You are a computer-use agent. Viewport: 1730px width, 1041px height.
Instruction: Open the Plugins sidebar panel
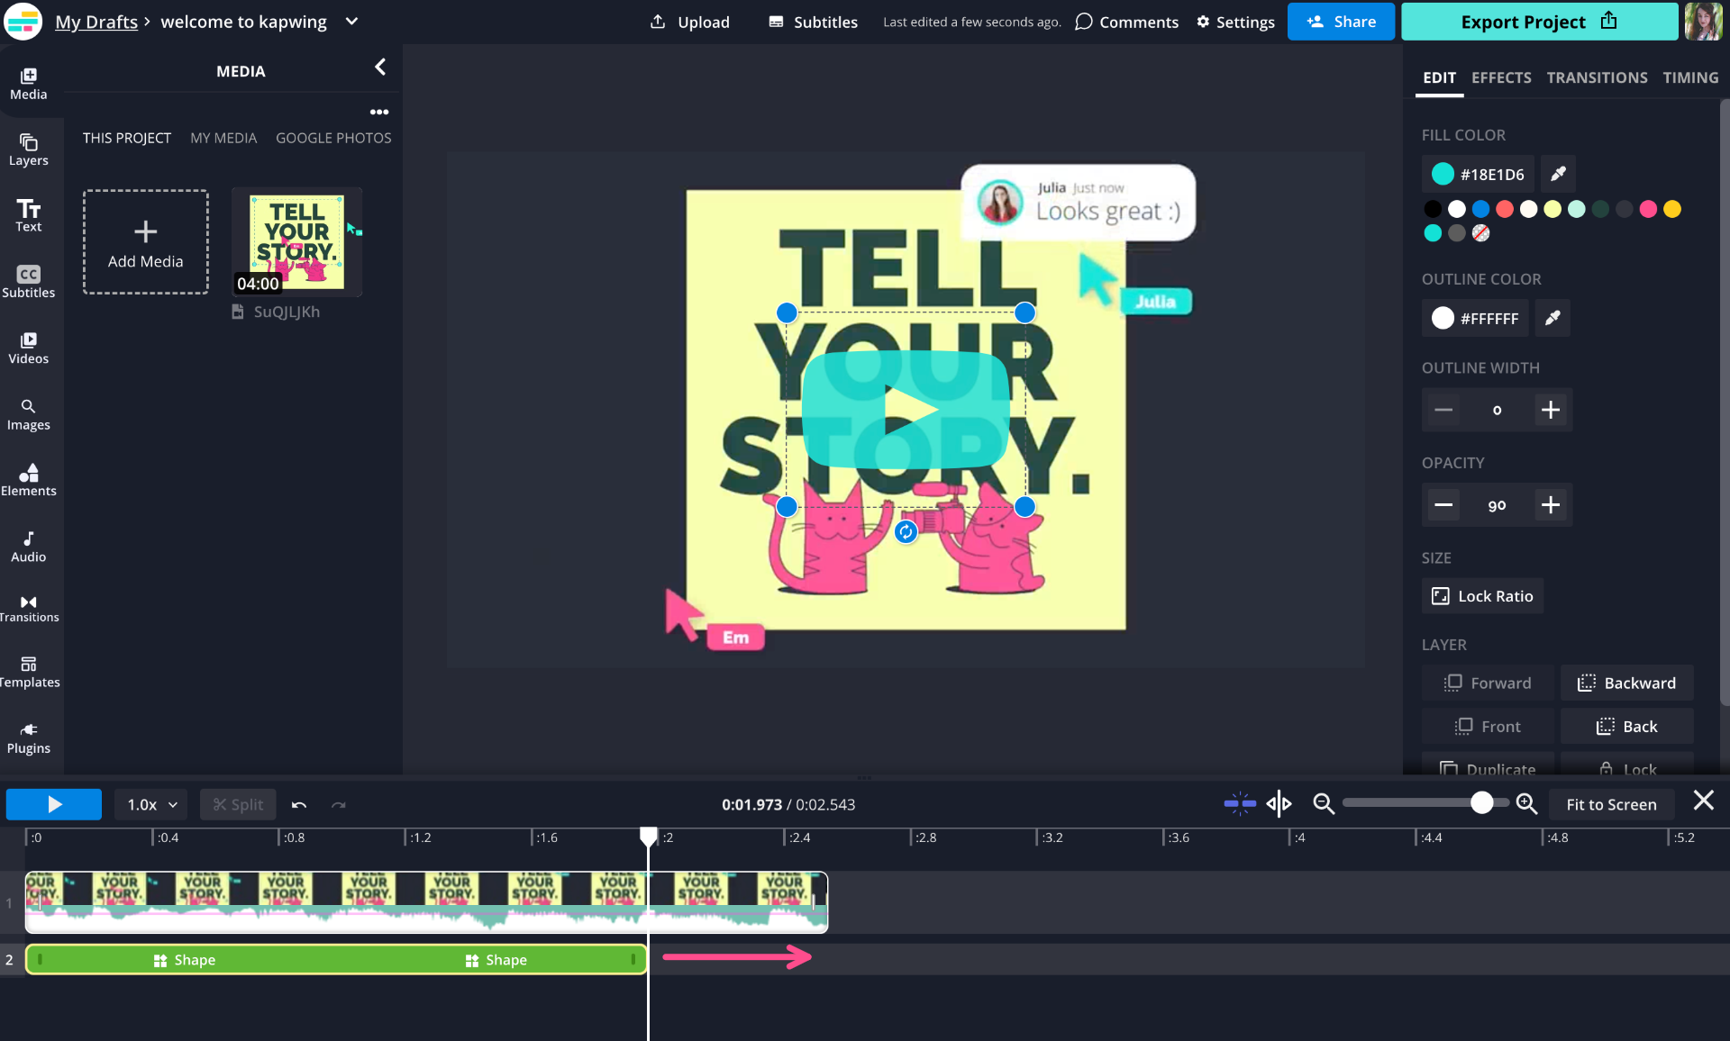coord(28,738)
